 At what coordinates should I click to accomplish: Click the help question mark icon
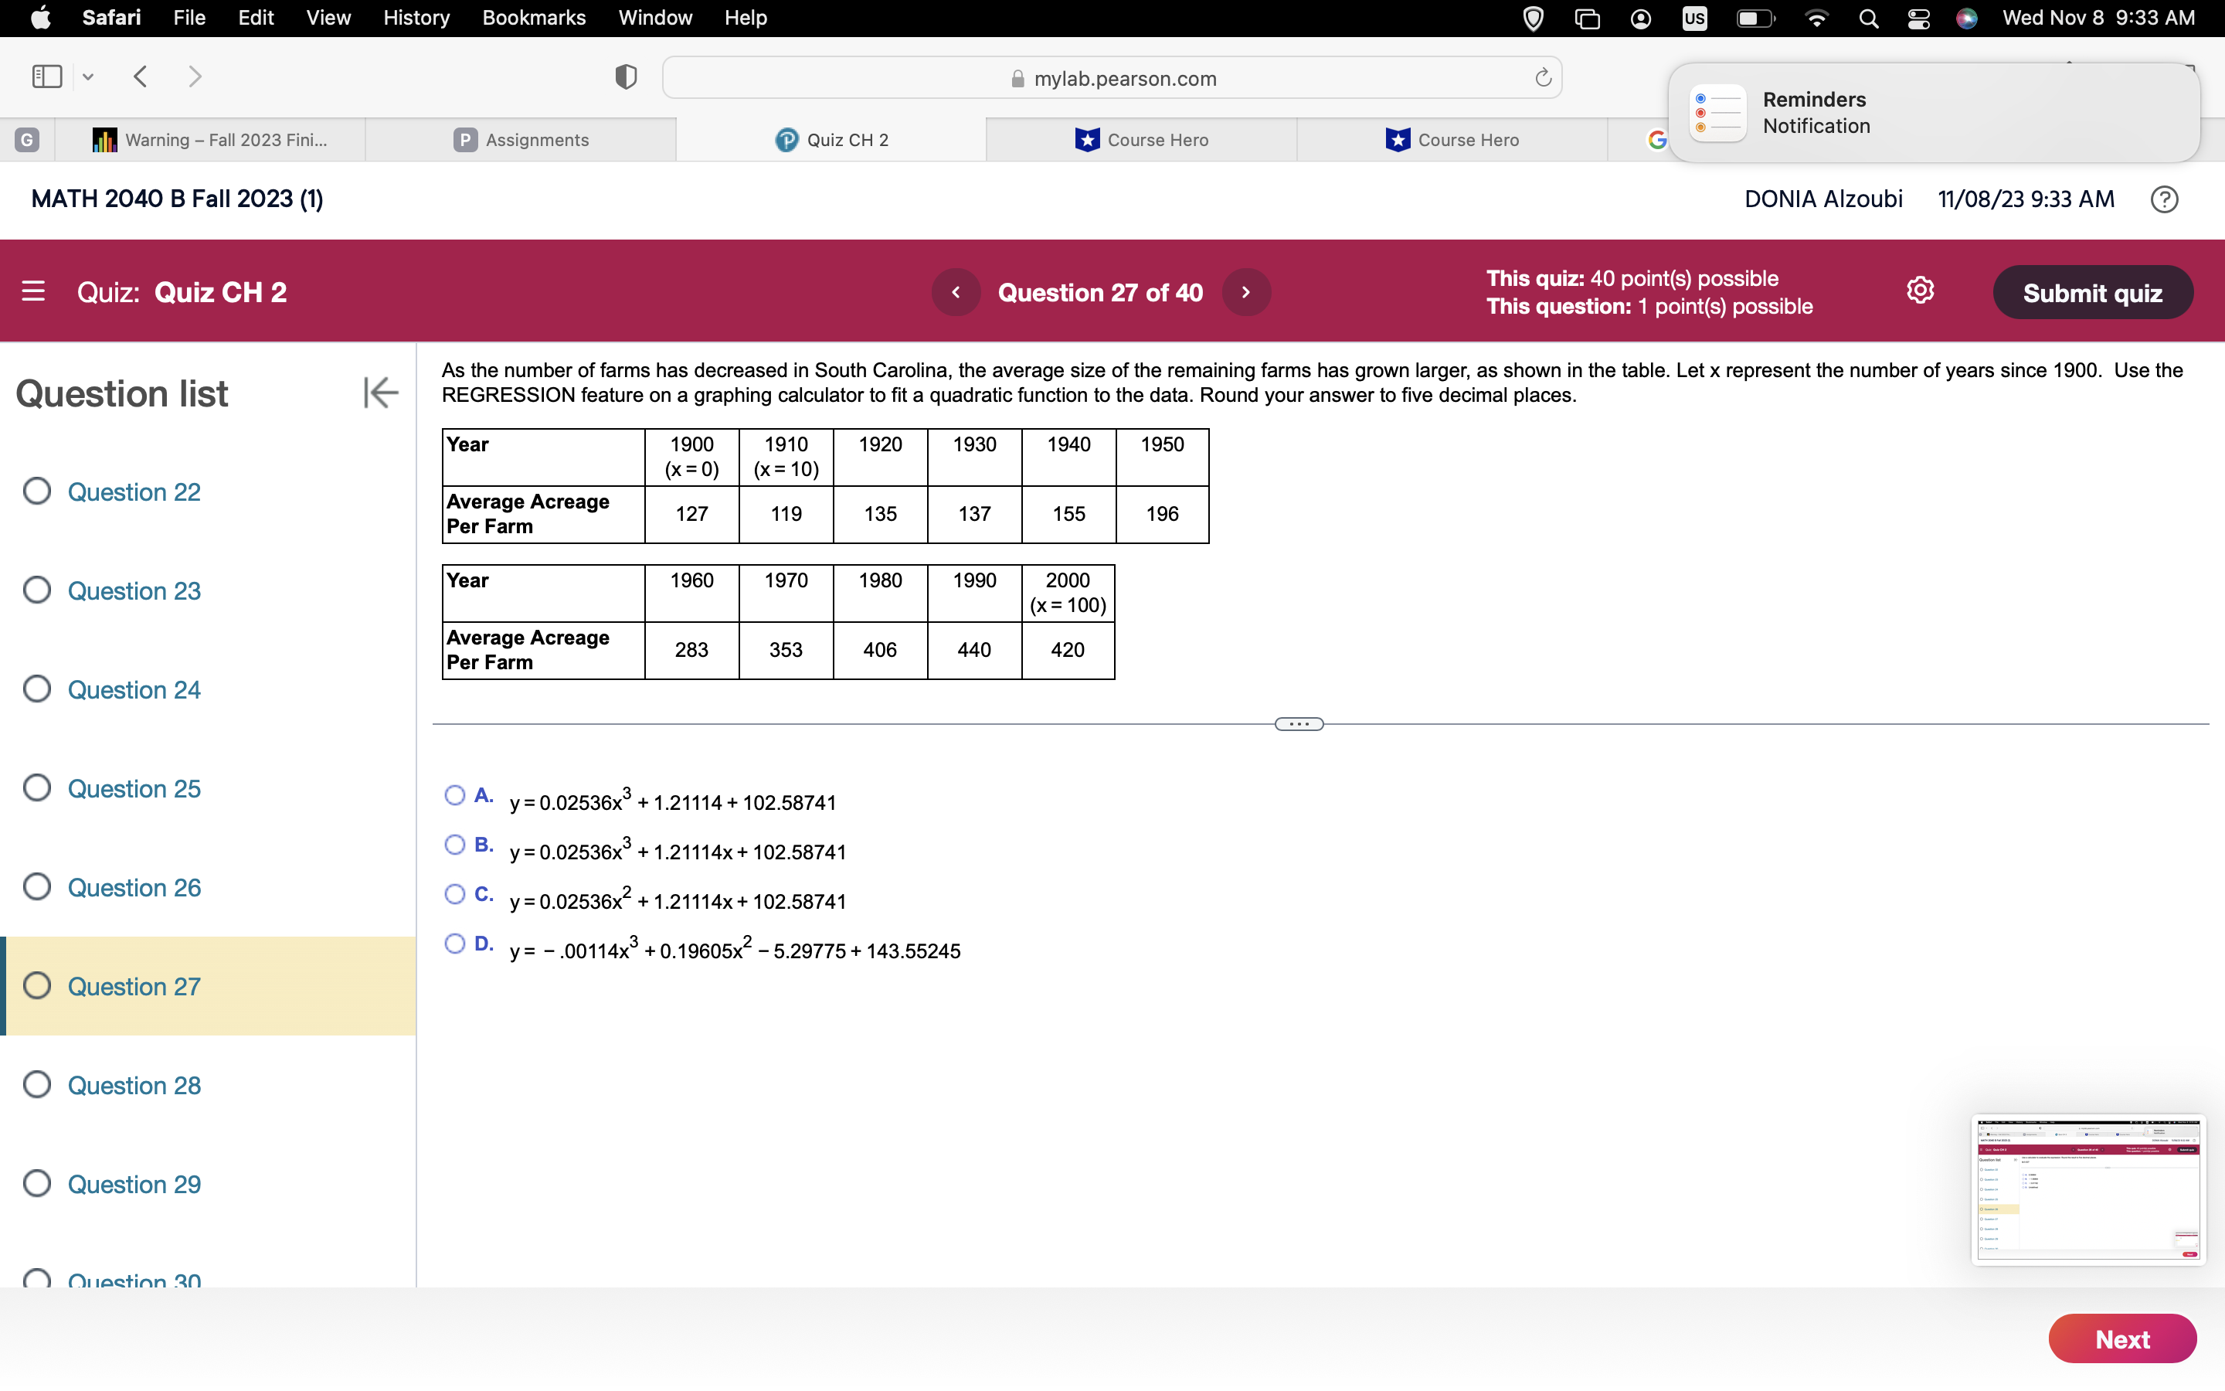(x=2163, y=199)
